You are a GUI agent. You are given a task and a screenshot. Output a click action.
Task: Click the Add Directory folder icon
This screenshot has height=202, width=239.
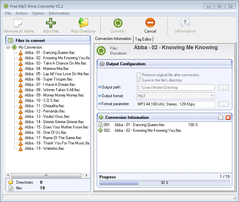[83, 23]
